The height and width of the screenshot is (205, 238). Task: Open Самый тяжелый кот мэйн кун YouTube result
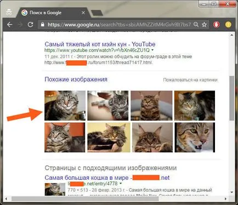pos(100,44)
